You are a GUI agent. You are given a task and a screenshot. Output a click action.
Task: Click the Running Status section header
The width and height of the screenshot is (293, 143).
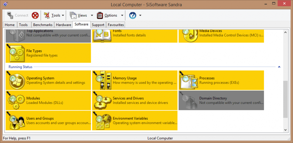[21, 67]
